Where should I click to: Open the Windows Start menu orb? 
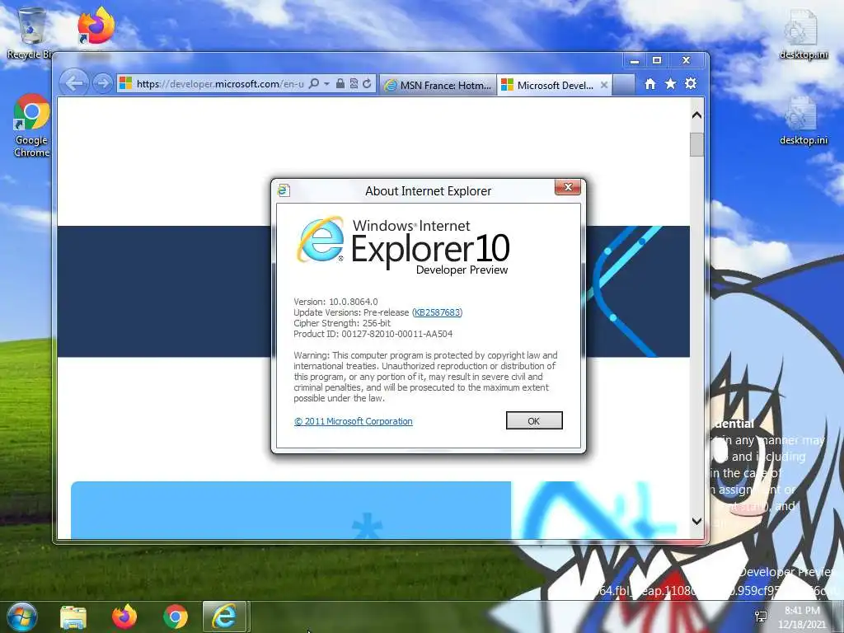pyautogui.click(x=21, y=617)
